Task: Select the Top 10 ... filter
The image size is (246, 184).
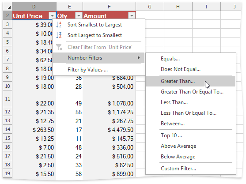Action: (191, 135)
